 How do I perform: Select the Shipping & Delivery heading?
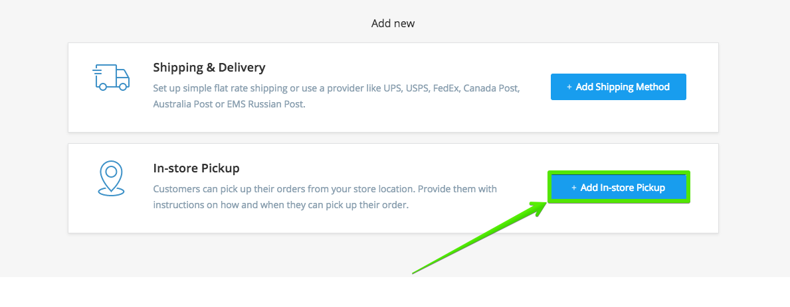click(209, 67)
